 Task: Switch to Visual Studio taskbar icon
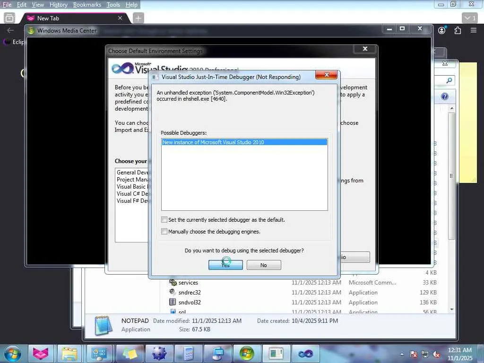coord(306,354)
